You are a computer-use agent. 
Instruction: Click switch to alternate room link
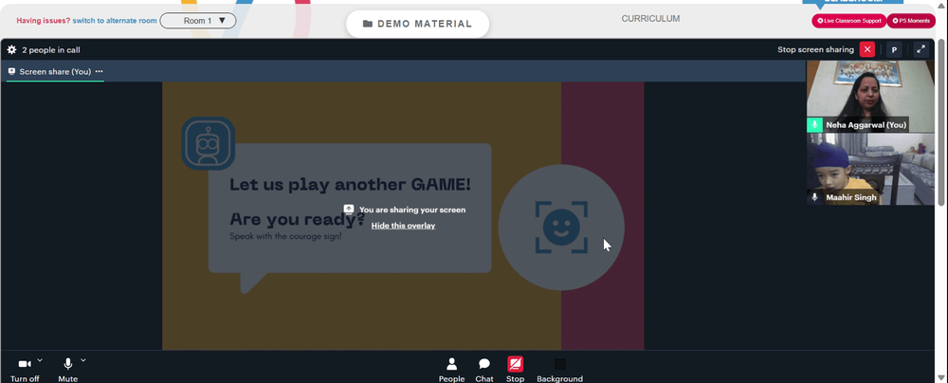pos(115,21)
